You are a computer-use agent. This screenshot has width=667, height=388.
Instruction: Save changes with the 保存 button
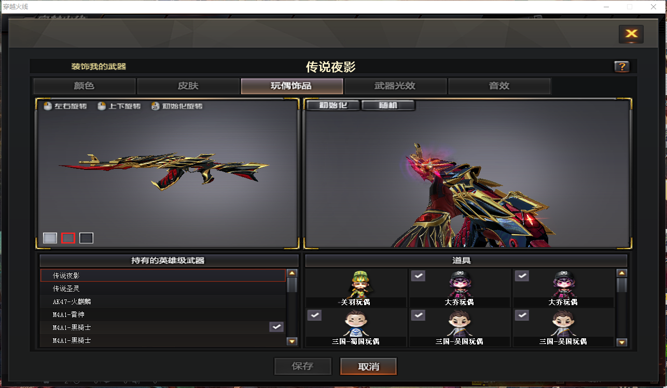[x=302, y=366]
